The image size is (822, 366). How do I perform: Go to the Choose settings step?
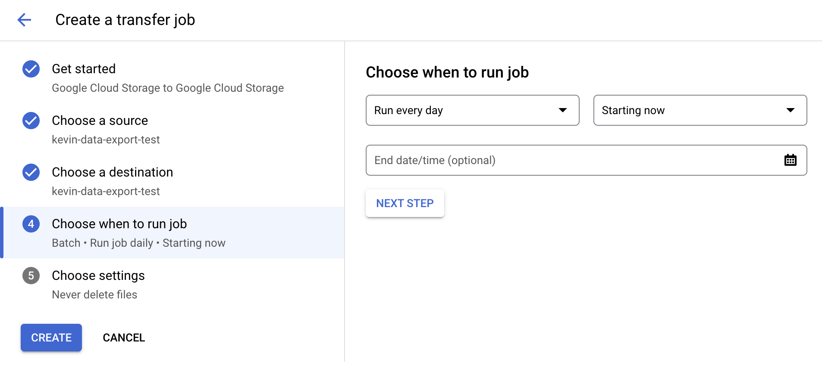coord(173,284)
